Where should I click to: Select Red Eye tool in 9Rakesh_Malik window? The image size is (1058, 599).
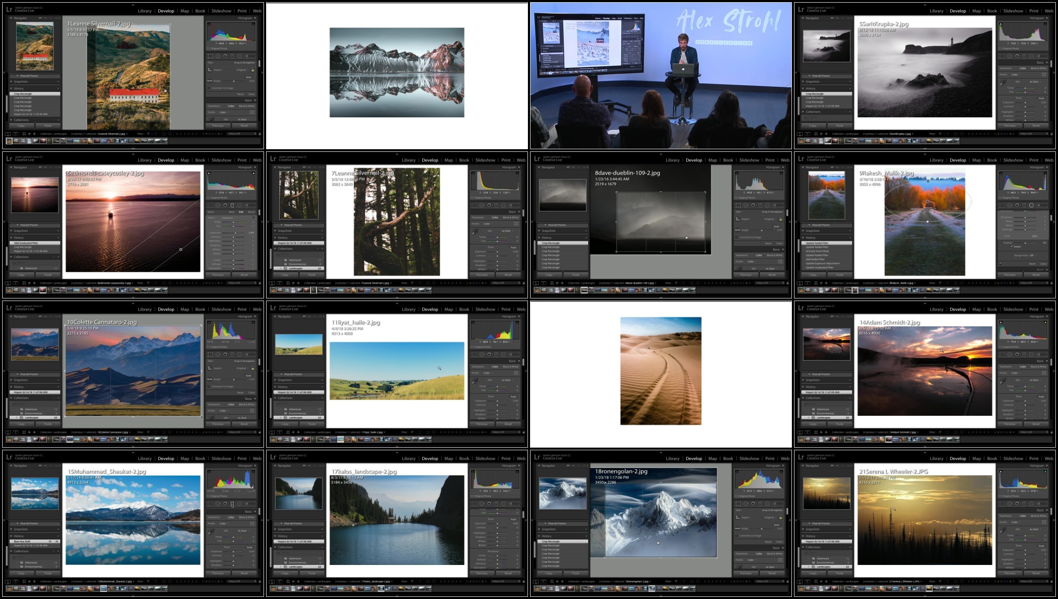[1017, 205]
